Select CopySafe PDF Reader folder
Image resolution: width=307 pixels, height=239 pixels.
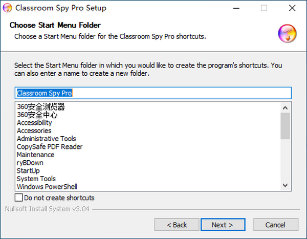click(50, 147)
